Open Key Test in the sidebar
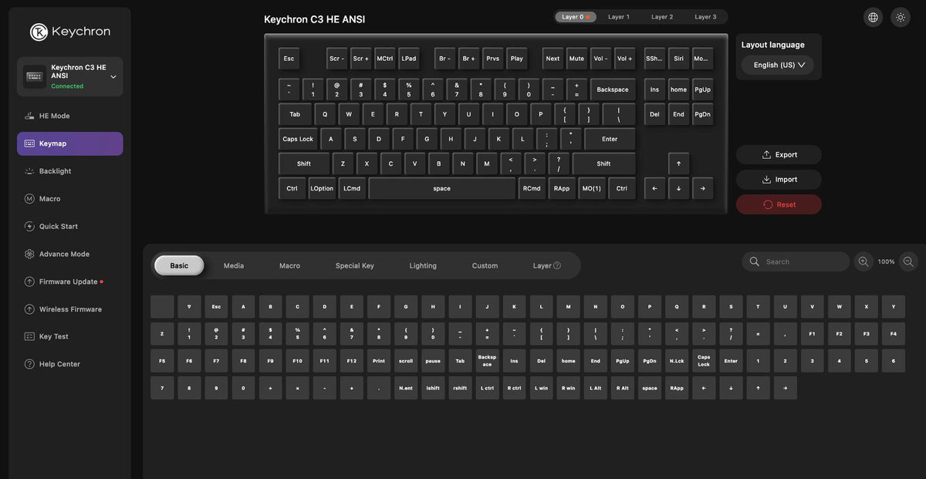Screen dimensions: 926x479 (69, 336)
